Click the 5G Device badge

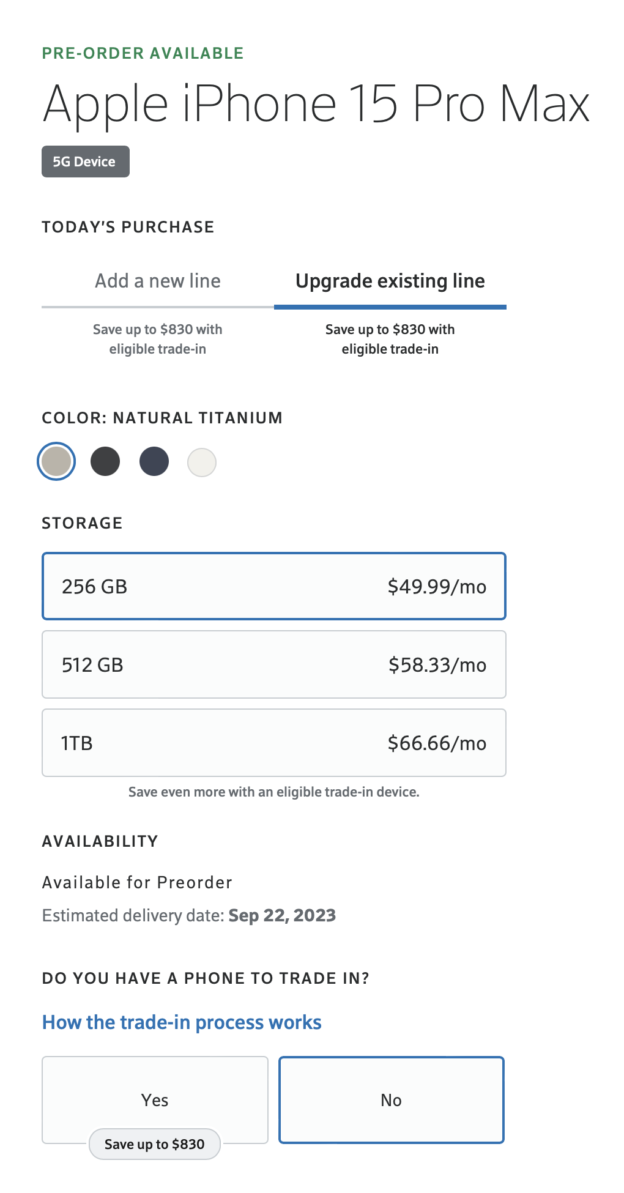85,162
